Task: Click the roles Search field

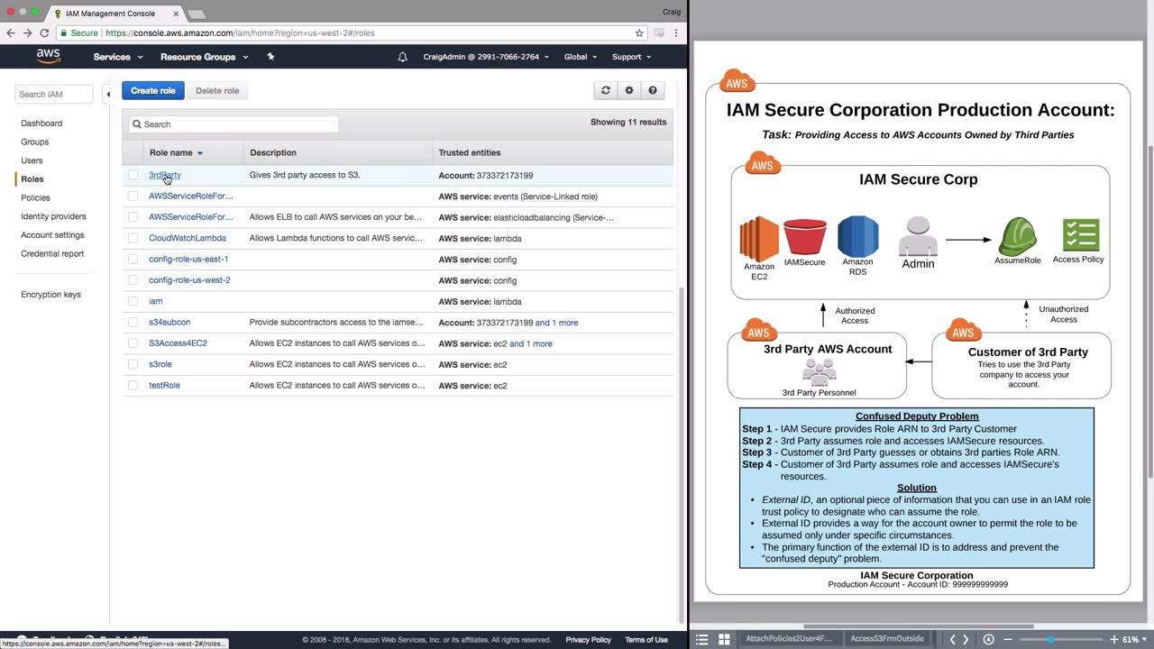Action: tap(234, 124)
